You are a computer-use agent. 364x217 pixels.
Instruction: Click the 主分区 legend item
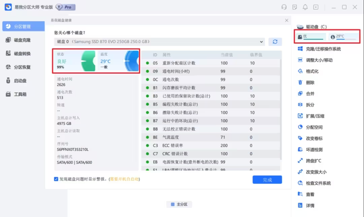[179, 204]
